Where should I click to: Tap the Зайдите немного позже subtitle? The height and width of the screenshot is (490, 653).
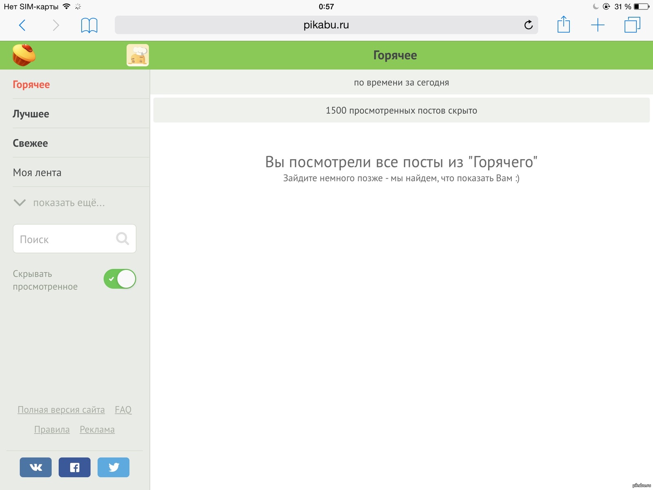tap(401, 178)
